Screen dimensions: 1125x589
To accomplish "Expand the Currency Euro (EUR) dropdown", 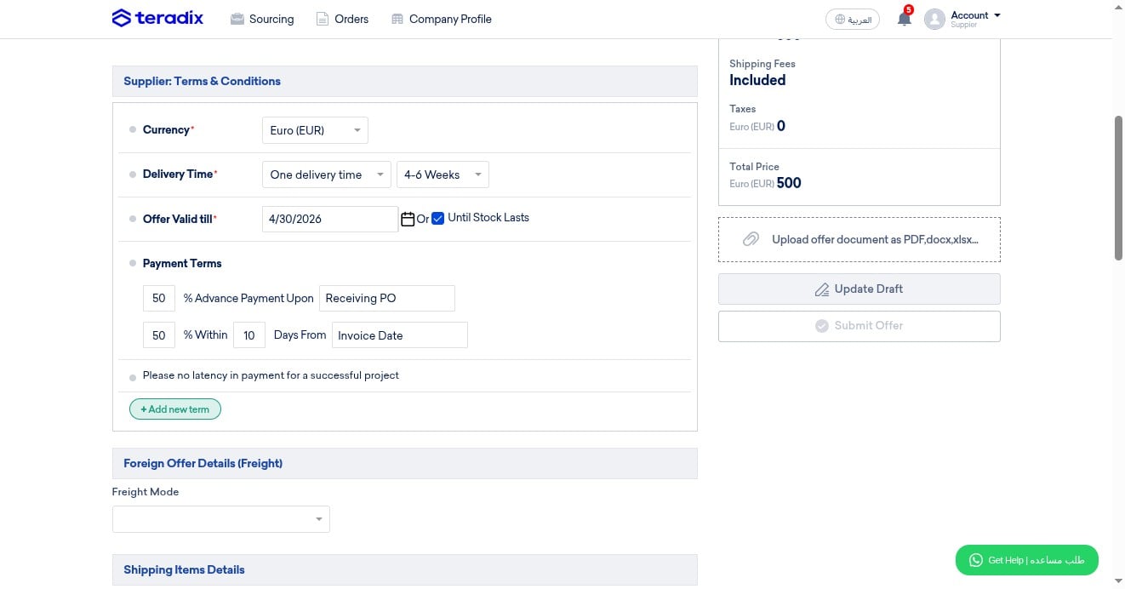I will tap(315, 130).
